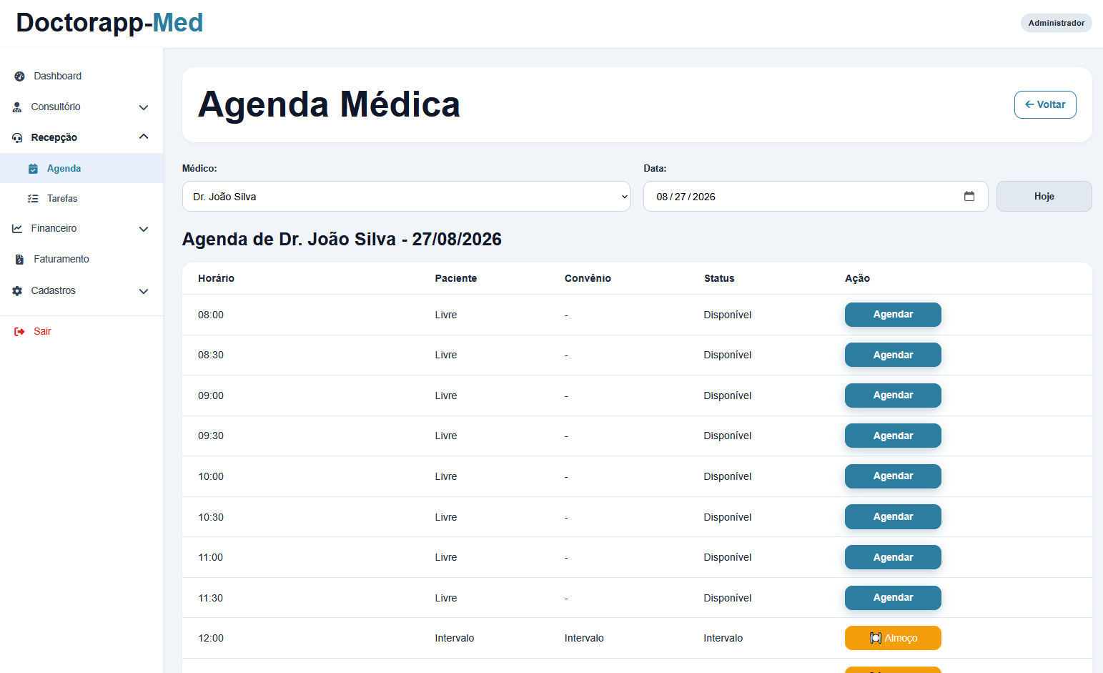
Task: Expand the Consultório submenu chevron
Action: point(144,107)
